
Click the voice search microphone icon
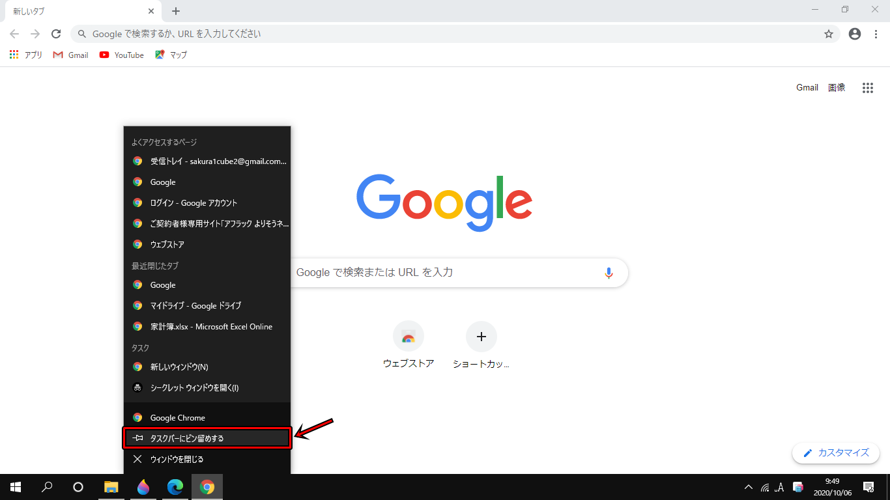pos(609,273)
